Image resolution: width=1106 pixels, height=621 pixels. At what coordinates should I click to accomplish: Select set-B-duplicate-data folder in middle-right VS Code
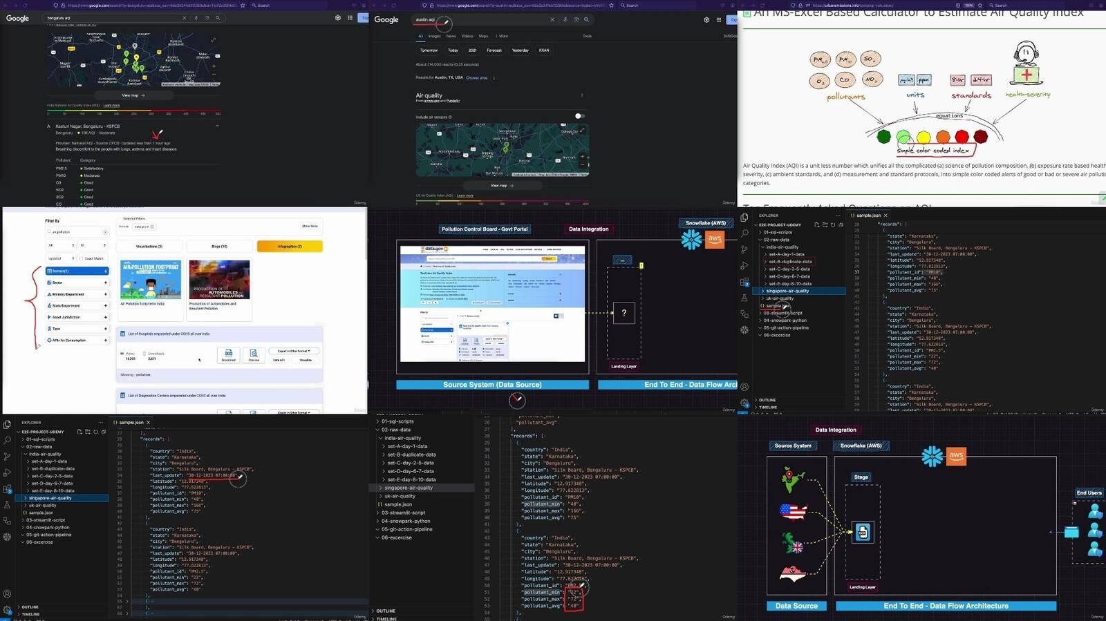pos(790,262)
